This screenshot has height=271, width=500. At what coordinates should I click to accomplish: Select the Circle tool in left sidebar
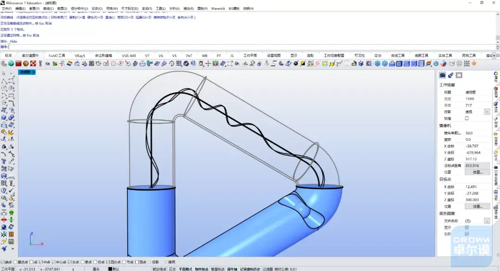[x=4, y=88]
